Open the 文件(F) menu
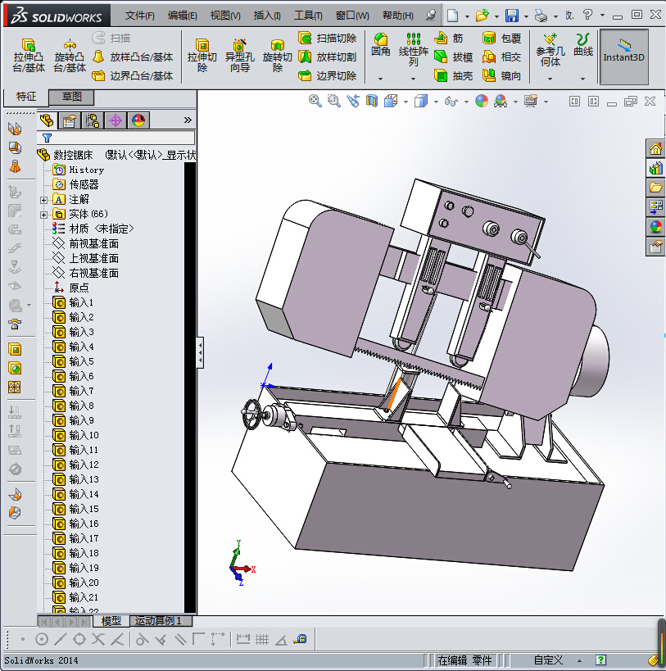666x671 pixels. [x=139, y=16]
